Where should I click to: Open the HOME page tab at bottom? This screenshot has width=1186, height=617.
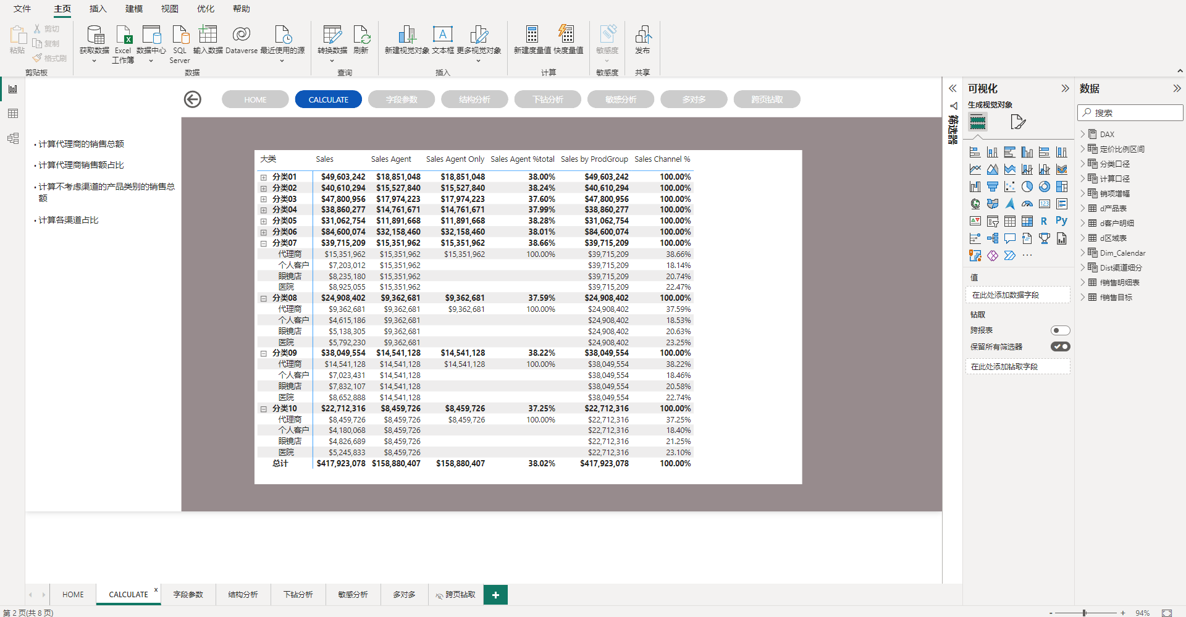click(x=73, y=594)
